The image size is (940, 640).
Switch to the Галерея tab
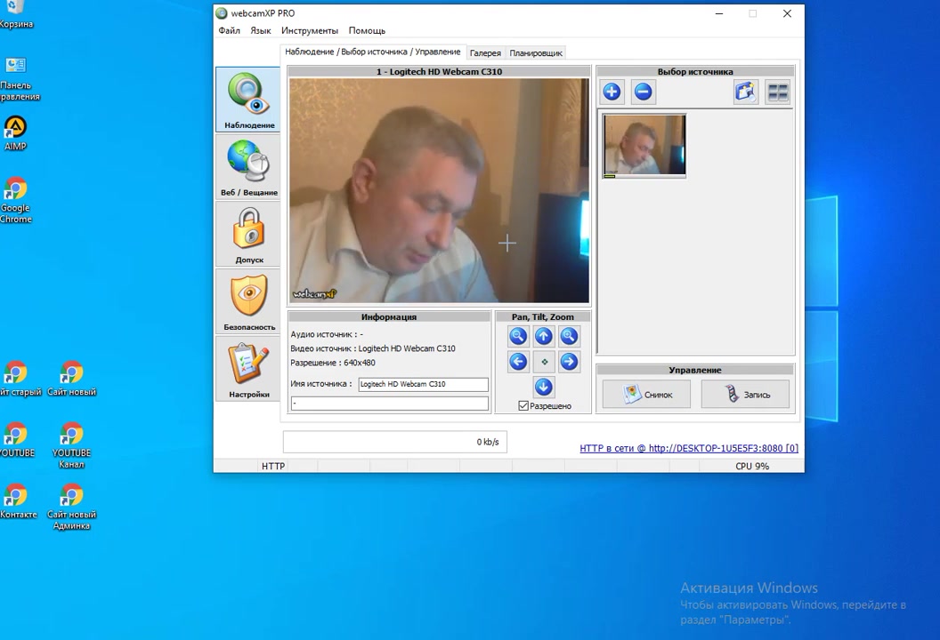coord(485,53)
